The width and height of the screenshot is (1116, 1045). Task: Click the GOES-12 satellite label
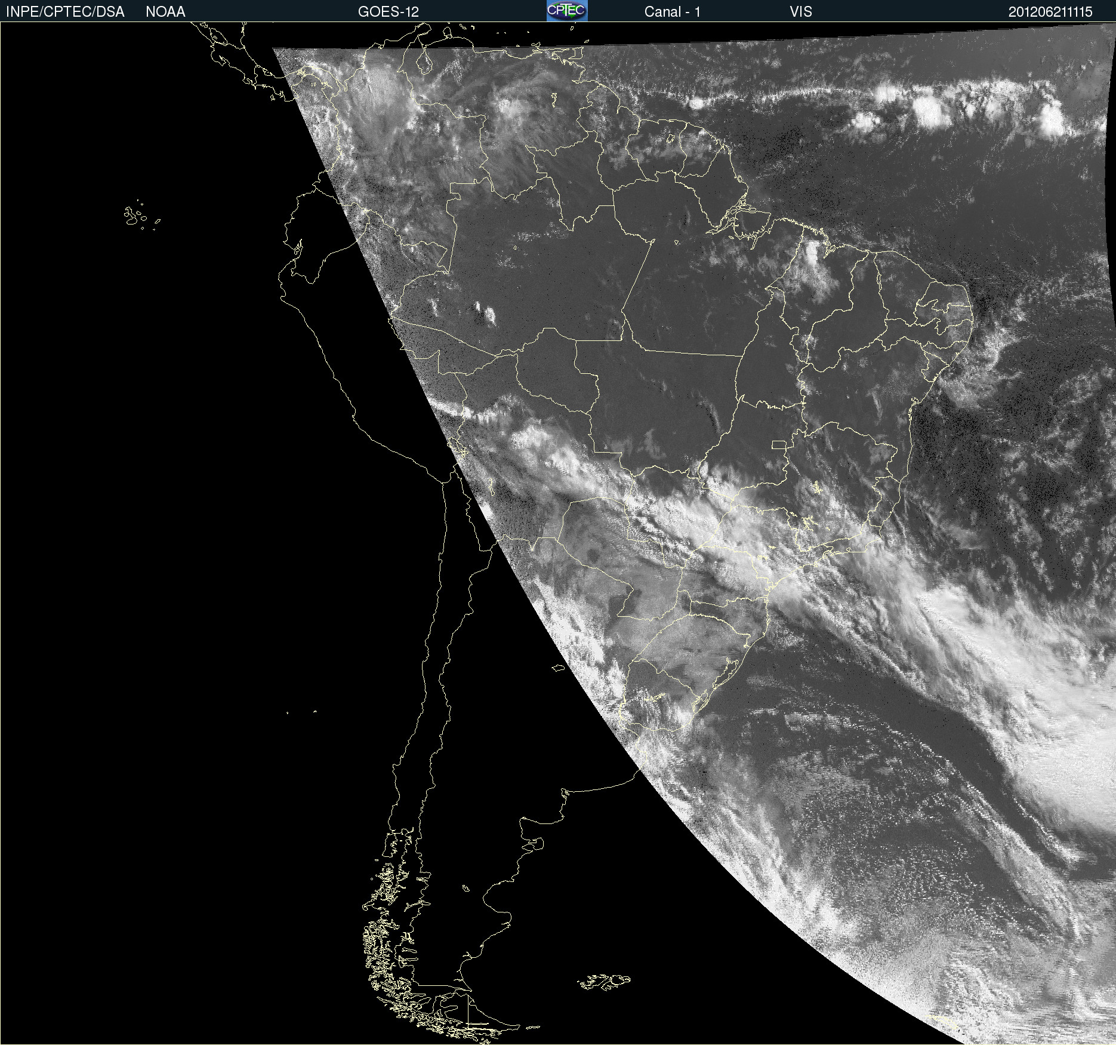[389, 12]
